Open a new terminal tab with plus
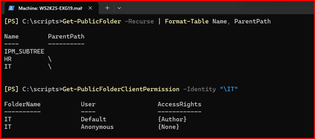315x139 pixels. click(x=107, y=8)
